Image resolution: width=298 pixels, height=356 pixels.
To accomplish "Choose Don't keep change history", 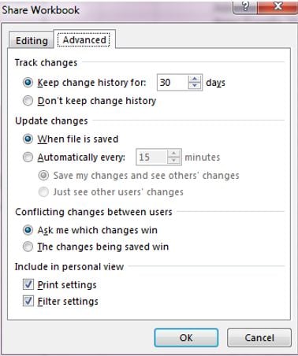I will pyautogui.click(x=28, y=101).
